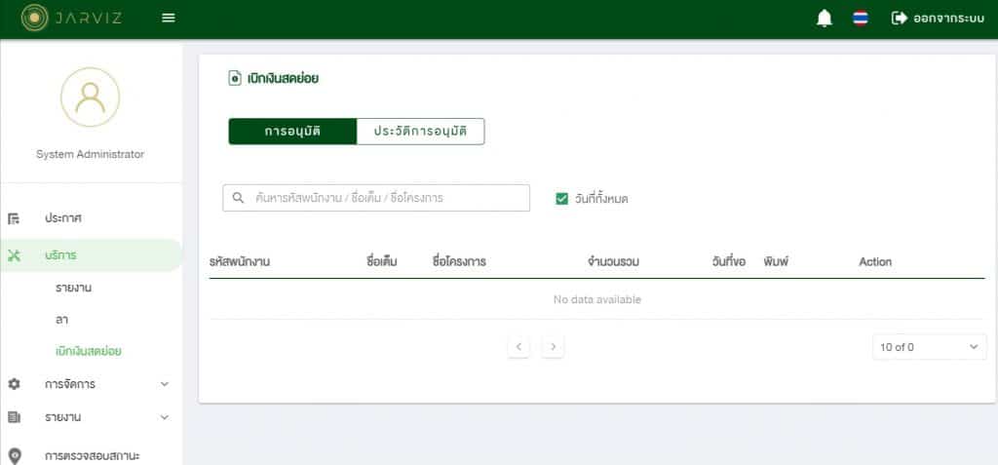The width and height of the screenshot is (998, 465).
Task: Click ออกจากระบบ to log out
Action: pos(938,19)
